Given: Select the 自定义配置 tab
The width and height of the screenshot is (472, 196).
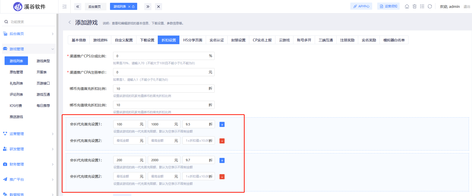Looking at the screenshot, I should pyautogui.click(x=124, y=40).
